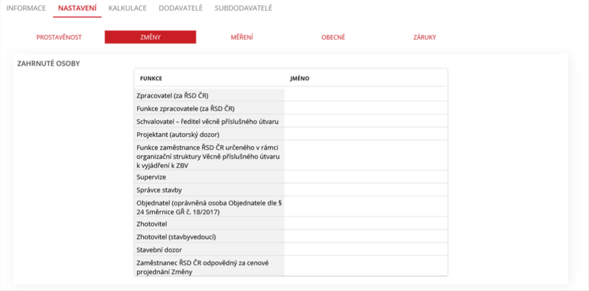
Task: Click name field for Zpracovatel (za ŘSD ČR)
Action: pyautogui.click(x=365, y=95)
